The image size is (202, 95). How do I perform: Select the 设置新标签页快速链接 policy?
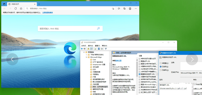click(147, 77)
